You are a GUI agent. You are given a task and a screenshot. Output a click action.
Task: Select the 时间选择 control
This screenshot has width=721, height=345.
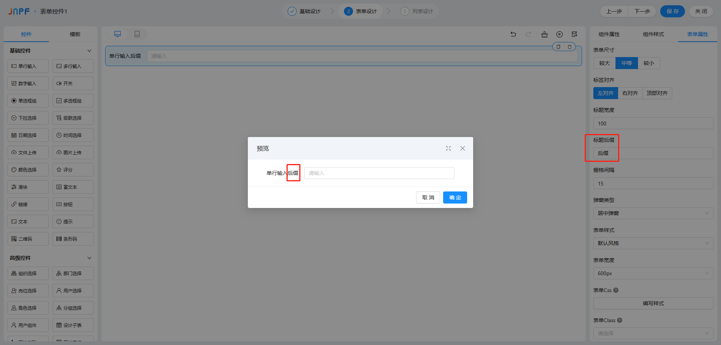click(73, 135)
